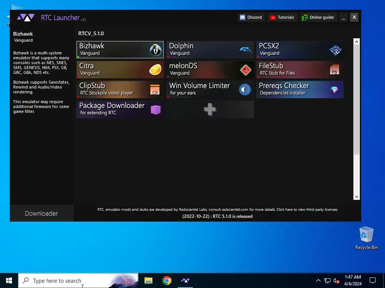Open the Online guide button
This screenshot has width=385, height=288.
click(318, 17)
